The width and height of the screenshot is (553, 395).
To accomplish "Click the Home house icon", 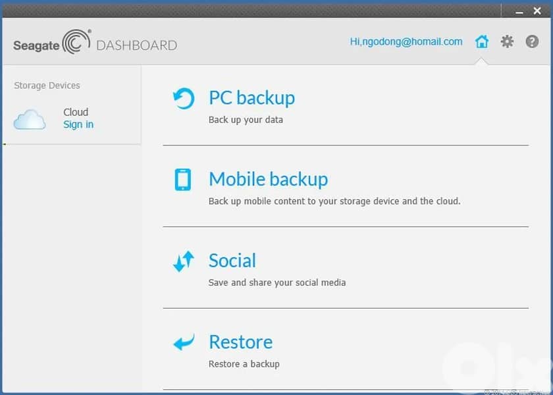I will click(482, 41).
